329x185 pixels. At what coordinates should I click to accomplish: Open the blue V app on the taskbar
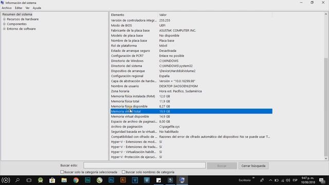coord(135,180)
